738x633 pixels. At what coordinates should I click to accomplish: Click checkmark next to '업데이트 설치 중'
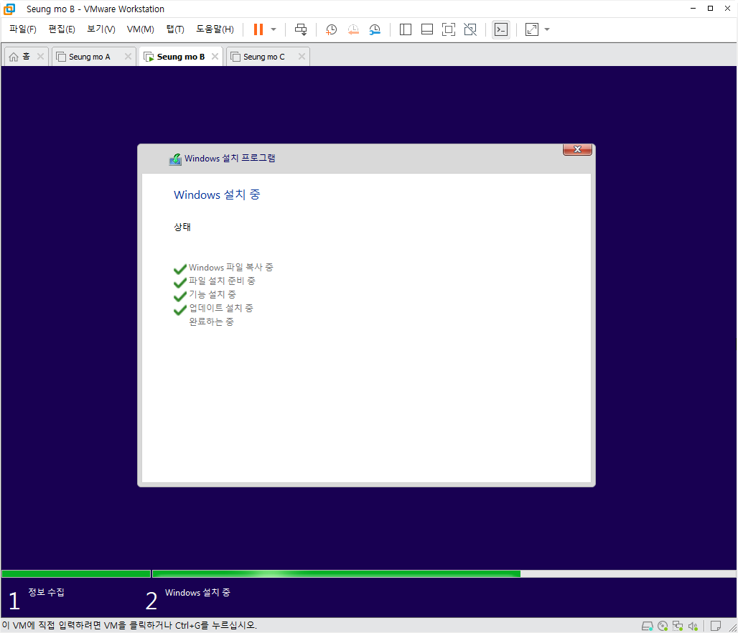[x=180, y=310]
